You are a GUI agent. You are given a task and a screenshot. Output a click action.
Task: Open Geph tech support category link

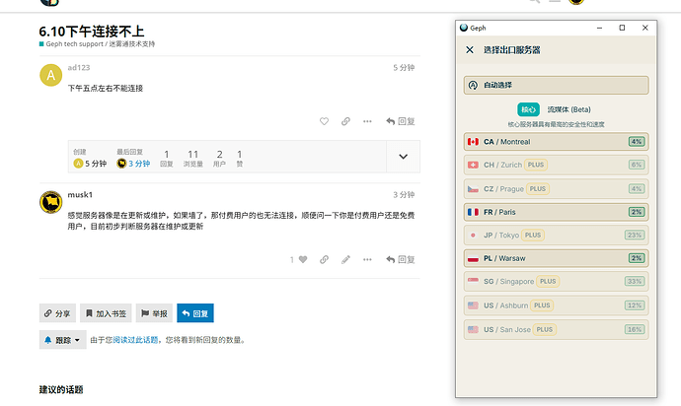pyautogui.click(x=101, y=43)
